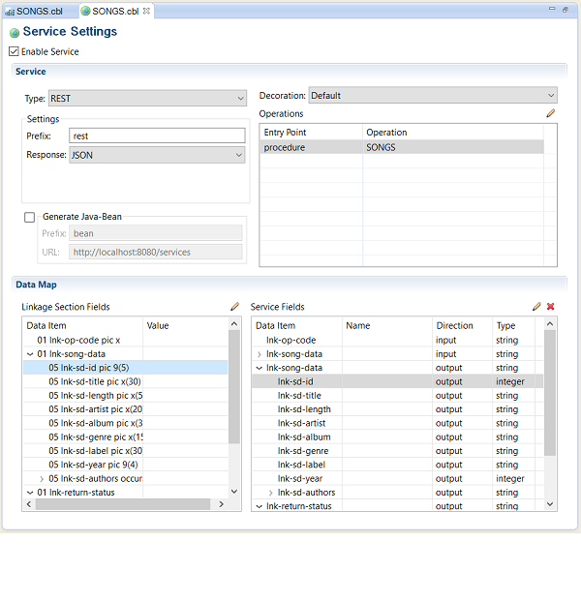
Task: Maximize the editor pane
Action: [566, 9]
